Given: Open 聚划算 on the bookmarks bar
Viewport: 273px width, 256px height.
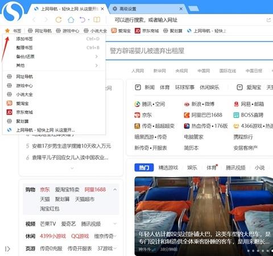Looking at the screenshot, I should (173, 31).
